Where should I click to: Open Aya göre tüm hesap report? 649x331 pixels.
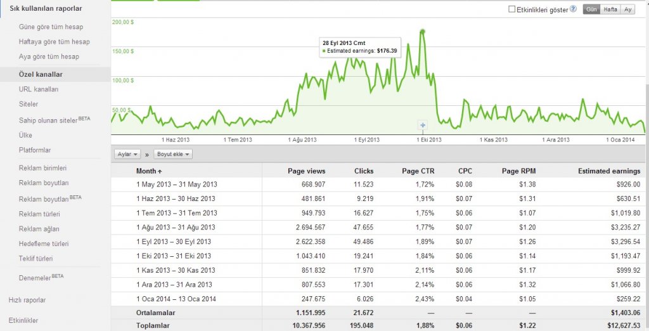pyautogui.click(x=49, y=56)
